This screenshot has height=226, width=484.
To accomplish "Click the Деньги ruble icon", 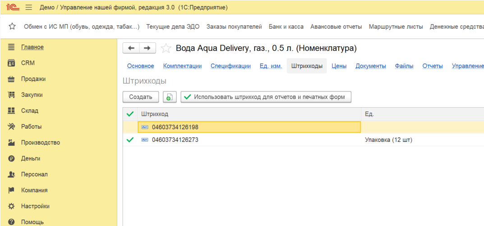I will pyautogui.click(x=11, y=158).
